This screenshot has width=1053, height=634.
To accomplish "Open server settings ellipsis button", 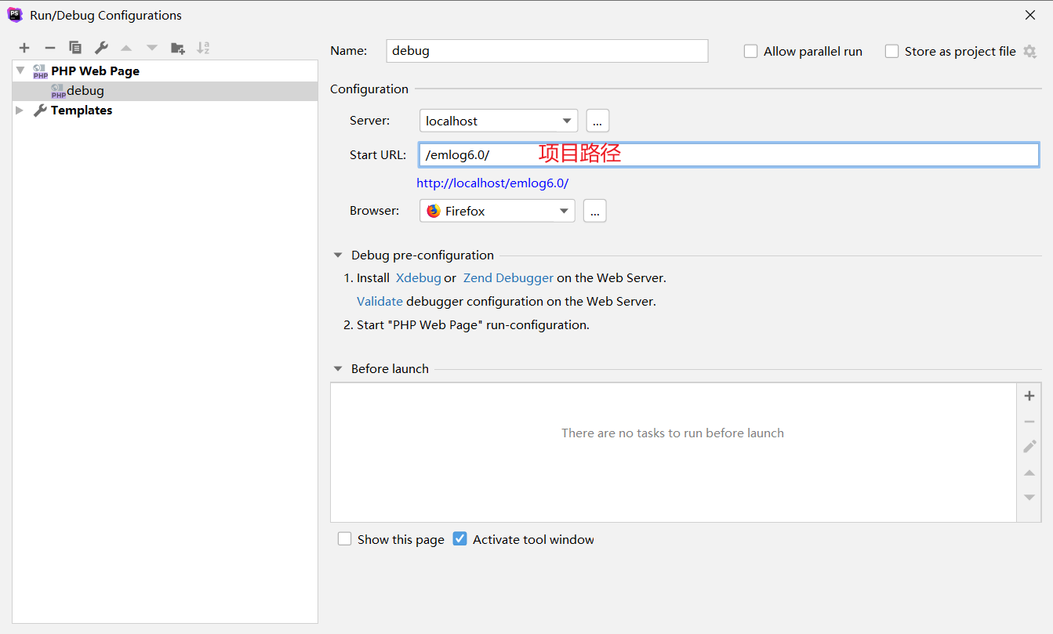I will pos(597,121).
